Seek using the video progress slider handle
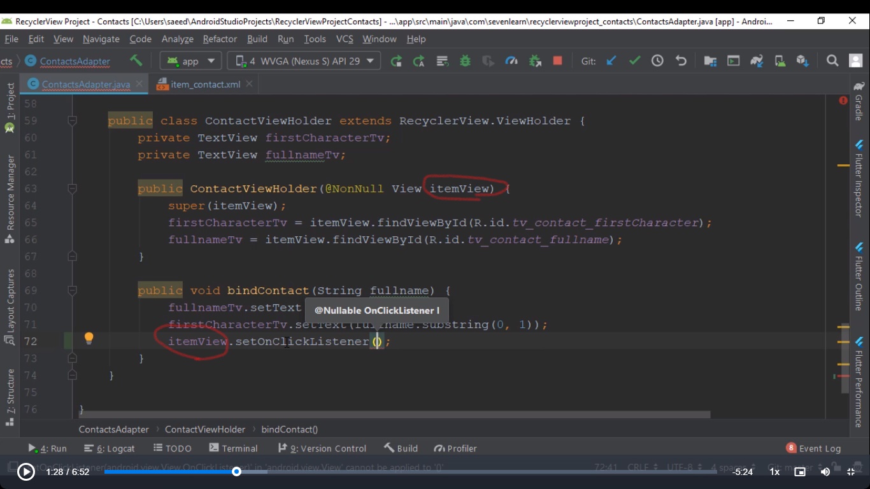Image resolution: width=870 pixels, height=489 pixels. pos(236,472)
